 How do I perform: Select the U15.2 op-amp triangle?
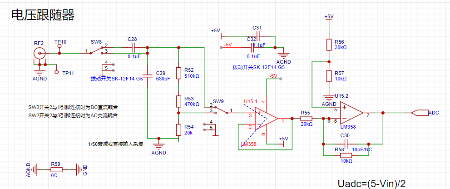click(351, 113)
